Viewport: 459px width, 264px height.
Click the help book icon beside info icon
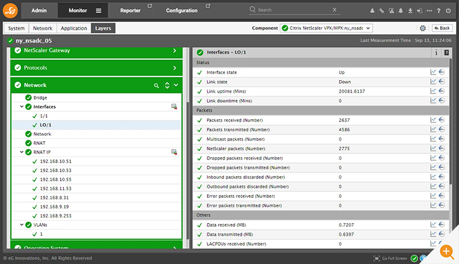[x=446, y=53]
